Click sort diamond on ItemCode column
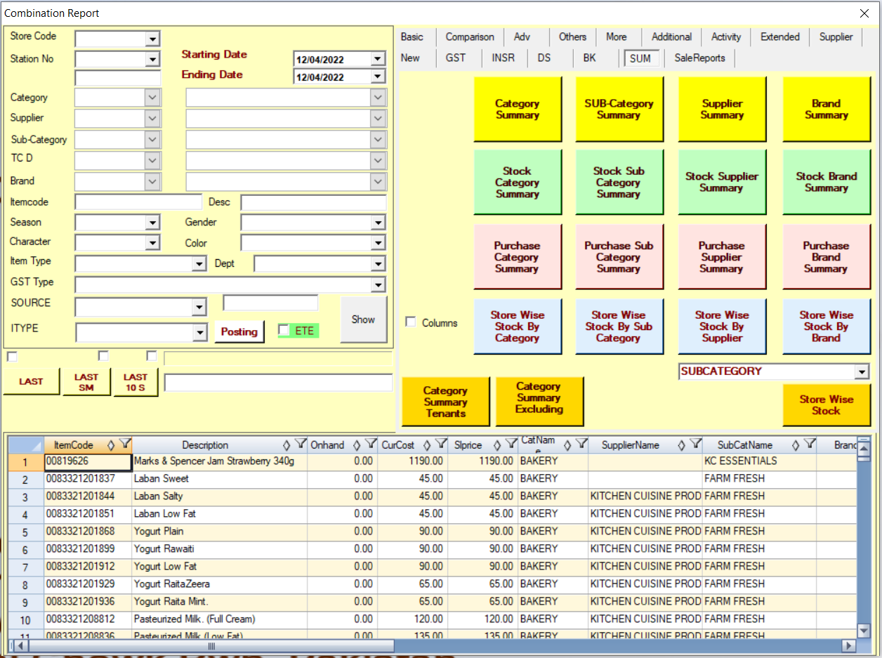Image resolution: width=882 pixels, height=658 pixels. 110,445
